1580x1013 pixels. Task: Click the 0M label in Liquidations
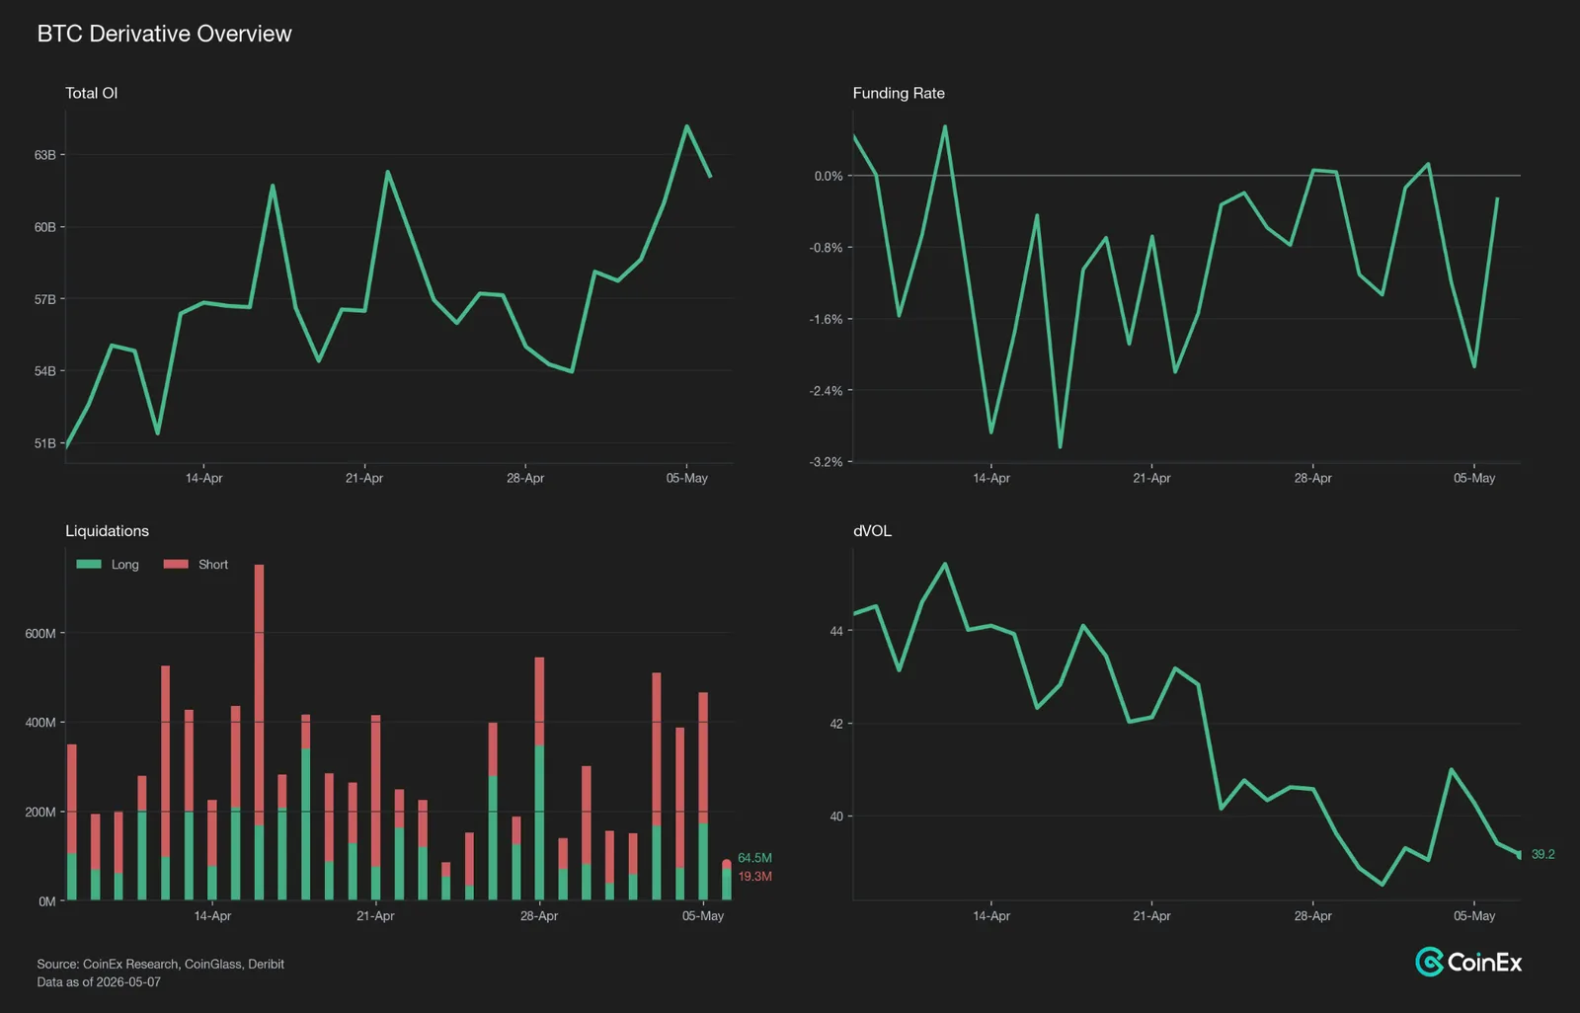click(46, 901)
